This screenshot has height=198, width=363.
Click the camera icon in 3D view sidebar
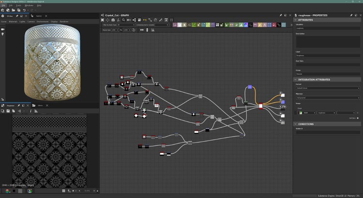point(3,29)
